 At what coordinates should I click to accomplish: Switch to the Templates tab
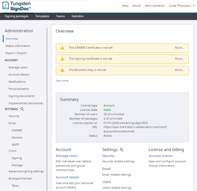[x=42, y=16]
